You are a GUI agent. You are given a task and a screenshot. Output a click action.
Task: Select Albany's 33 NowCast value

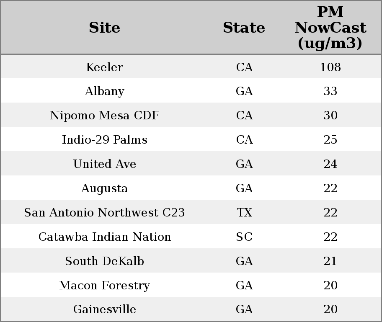[x=330, y=91]
